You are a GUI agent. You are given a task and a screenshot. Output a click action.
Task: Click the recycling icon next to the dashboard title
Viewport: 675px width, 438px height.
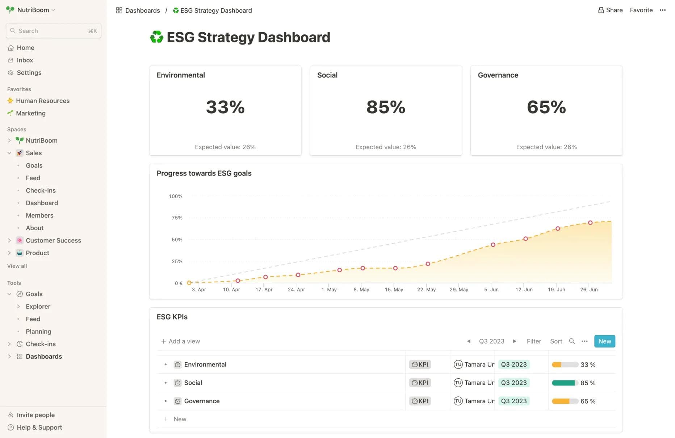click(156, 37)
